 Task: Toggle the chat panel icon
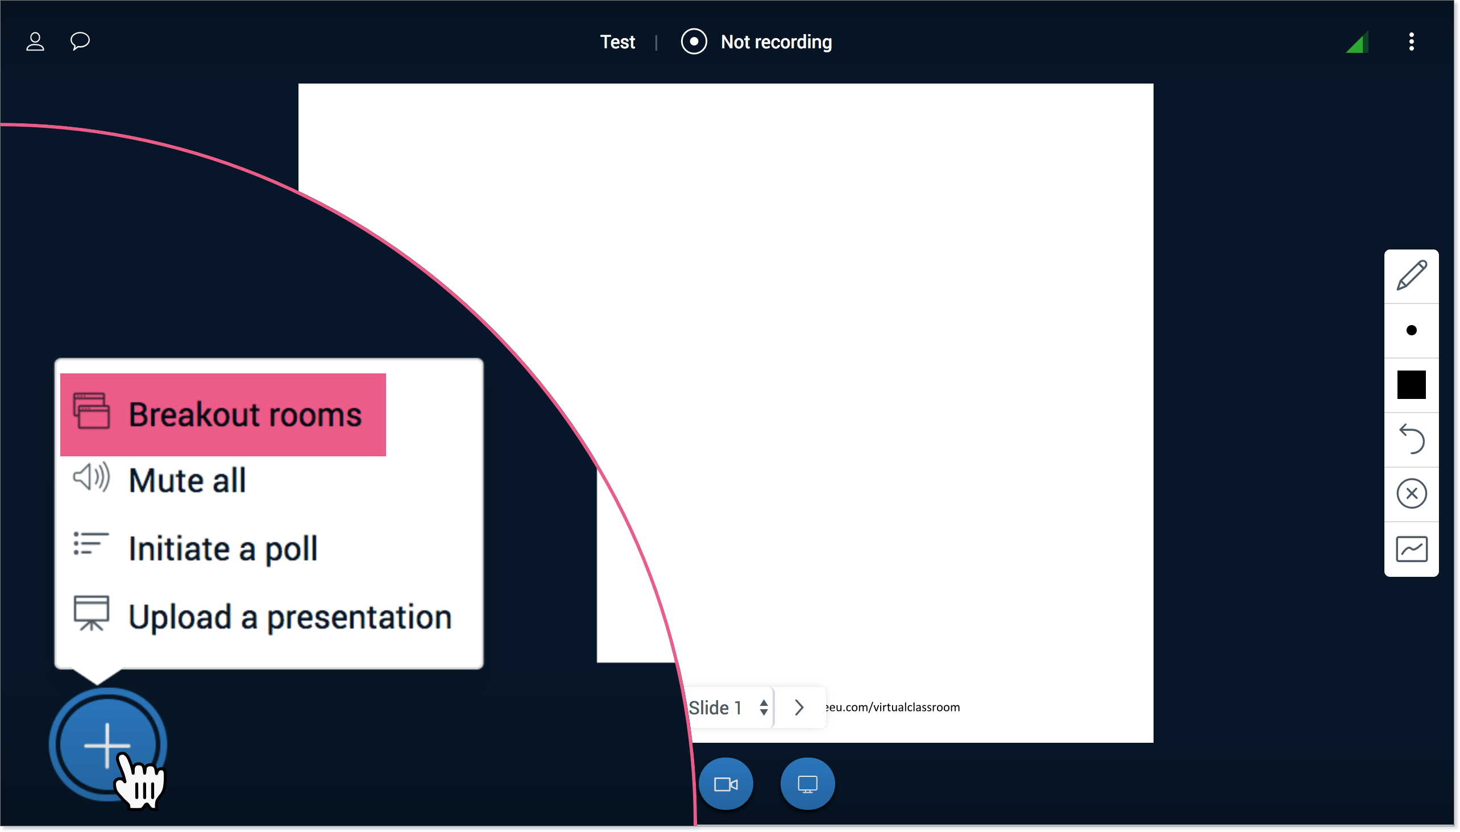click(79, 40)
